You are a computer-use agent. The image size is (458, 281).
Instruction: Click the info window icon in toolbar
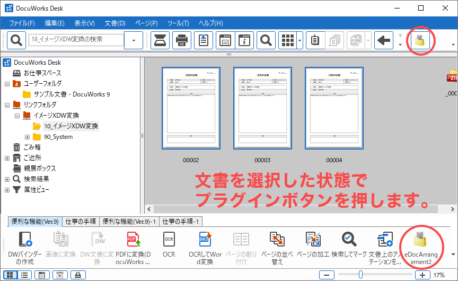tap(244, 40)
